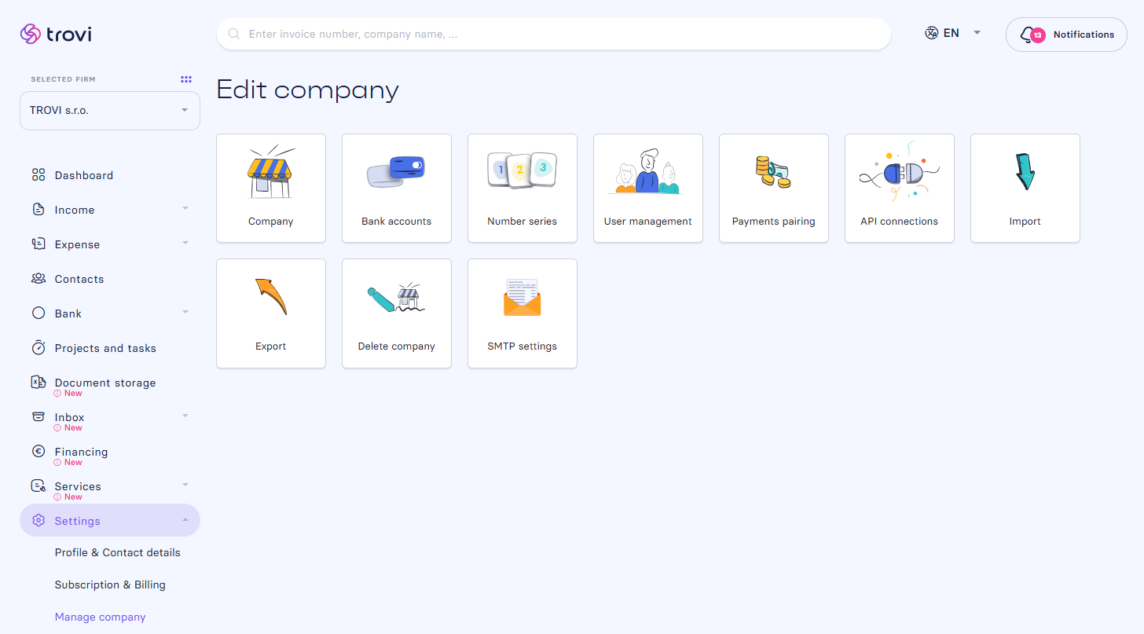
Task: Open the Import arrow tile
Action: pyautogui.click(x=1025, y=188)
